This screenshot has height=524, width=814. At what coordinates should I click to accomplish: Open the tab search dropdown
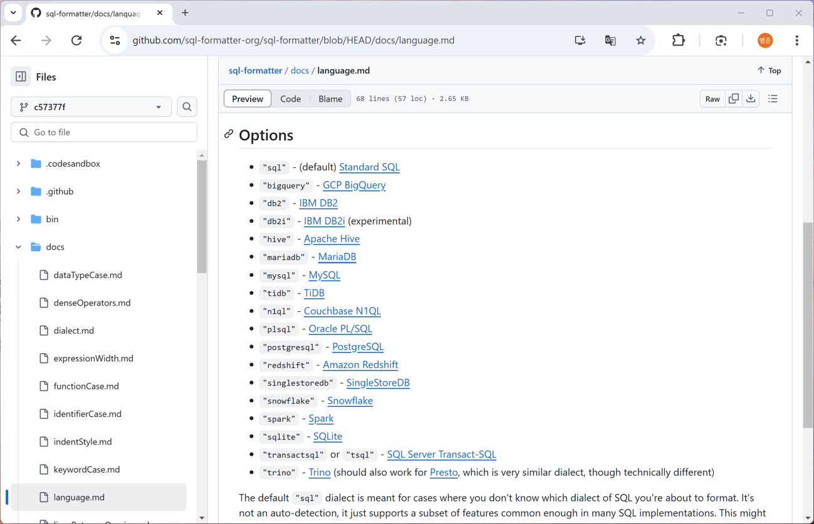pos(13,13)
